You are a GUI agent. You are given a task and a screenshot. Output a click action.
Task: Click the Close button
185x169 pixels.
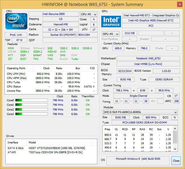pos(176,161)
